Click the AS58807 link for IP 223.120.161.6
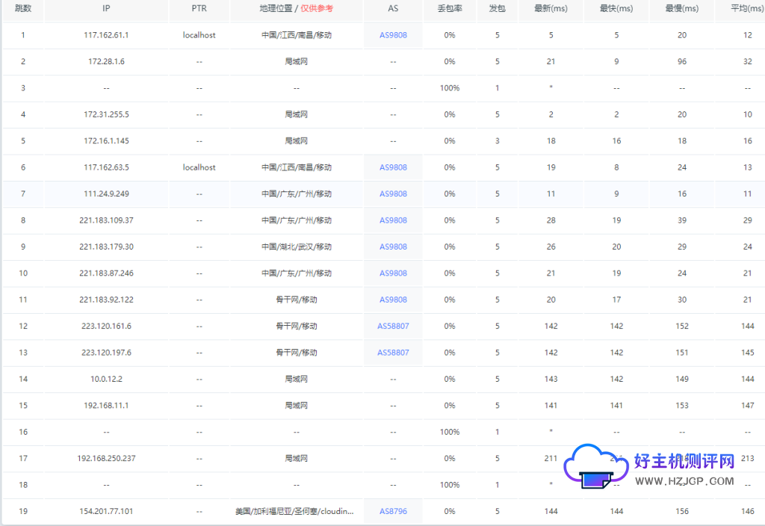Image resolution: width=765 pixels, height=526 pixels. pyautogui.click(x=393, y=327)
